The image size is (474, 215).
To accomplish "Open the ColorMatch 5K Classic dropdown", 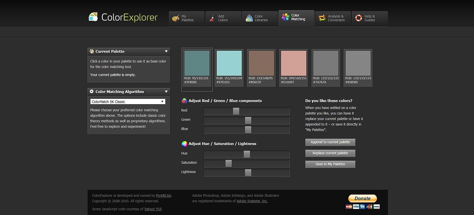I will point(128,102).
